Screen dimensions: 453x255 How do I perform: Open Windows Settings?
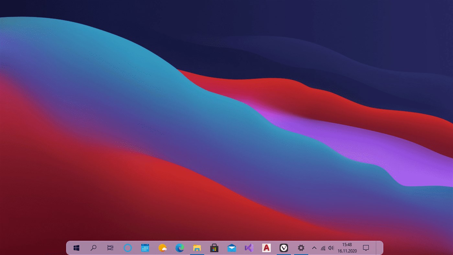pyautogui.click(x=301, y=248)
